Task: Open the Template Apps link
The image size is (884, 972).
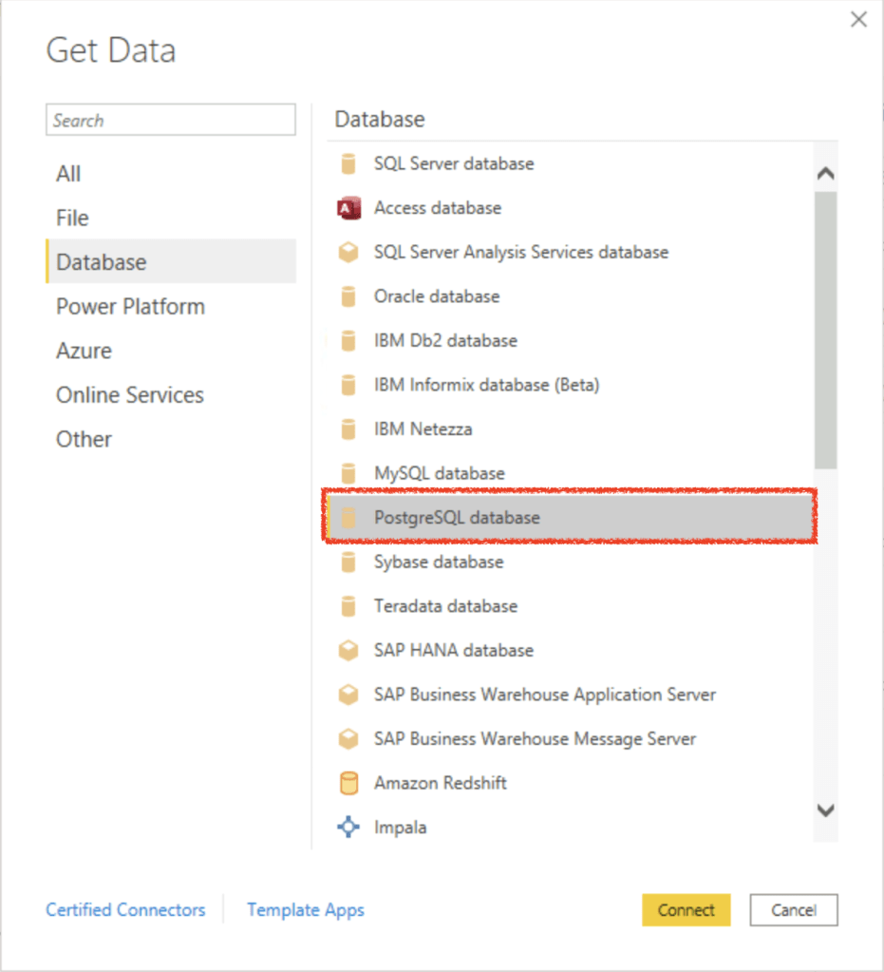Action: pos(306,909)
